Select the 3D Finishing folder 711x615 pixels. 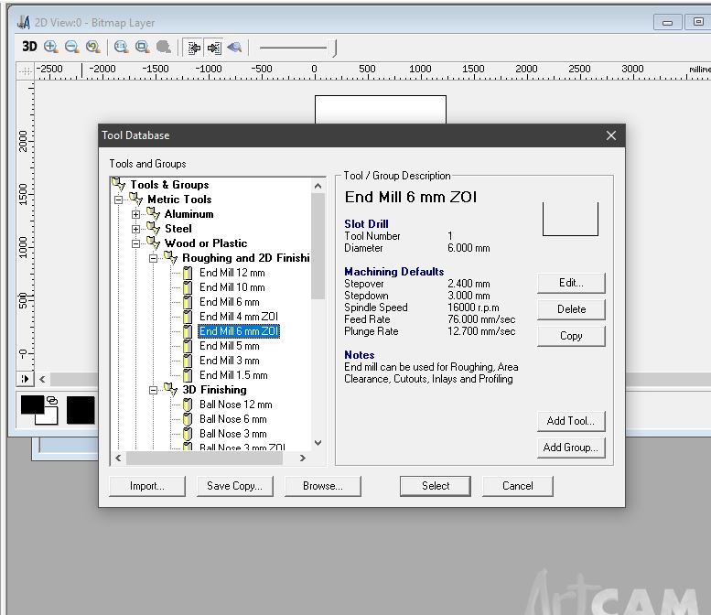(214, 390)
